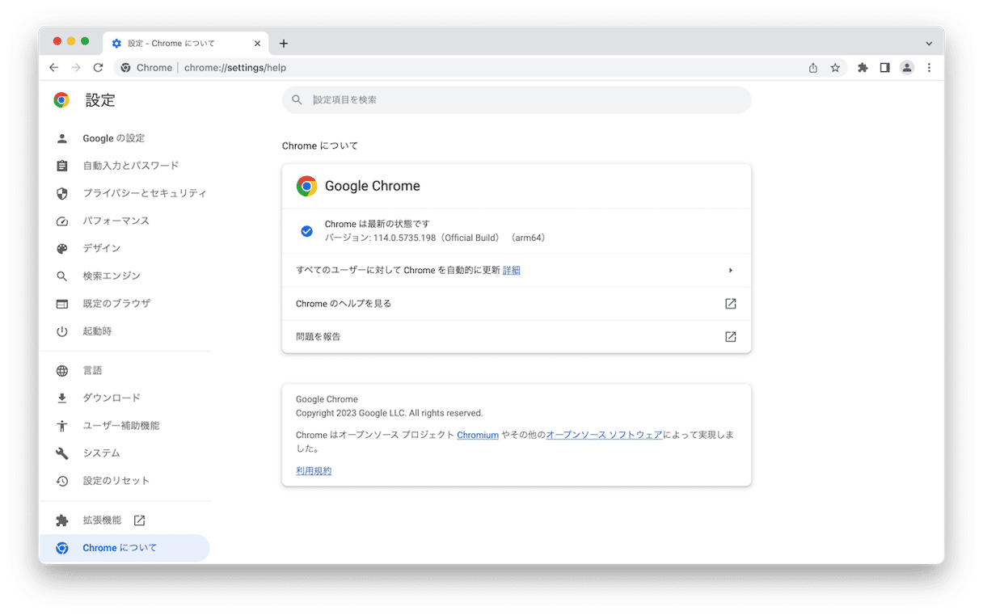Screen dimensions: 983x615
Task: Open システム settings
Action: [124, 453]
